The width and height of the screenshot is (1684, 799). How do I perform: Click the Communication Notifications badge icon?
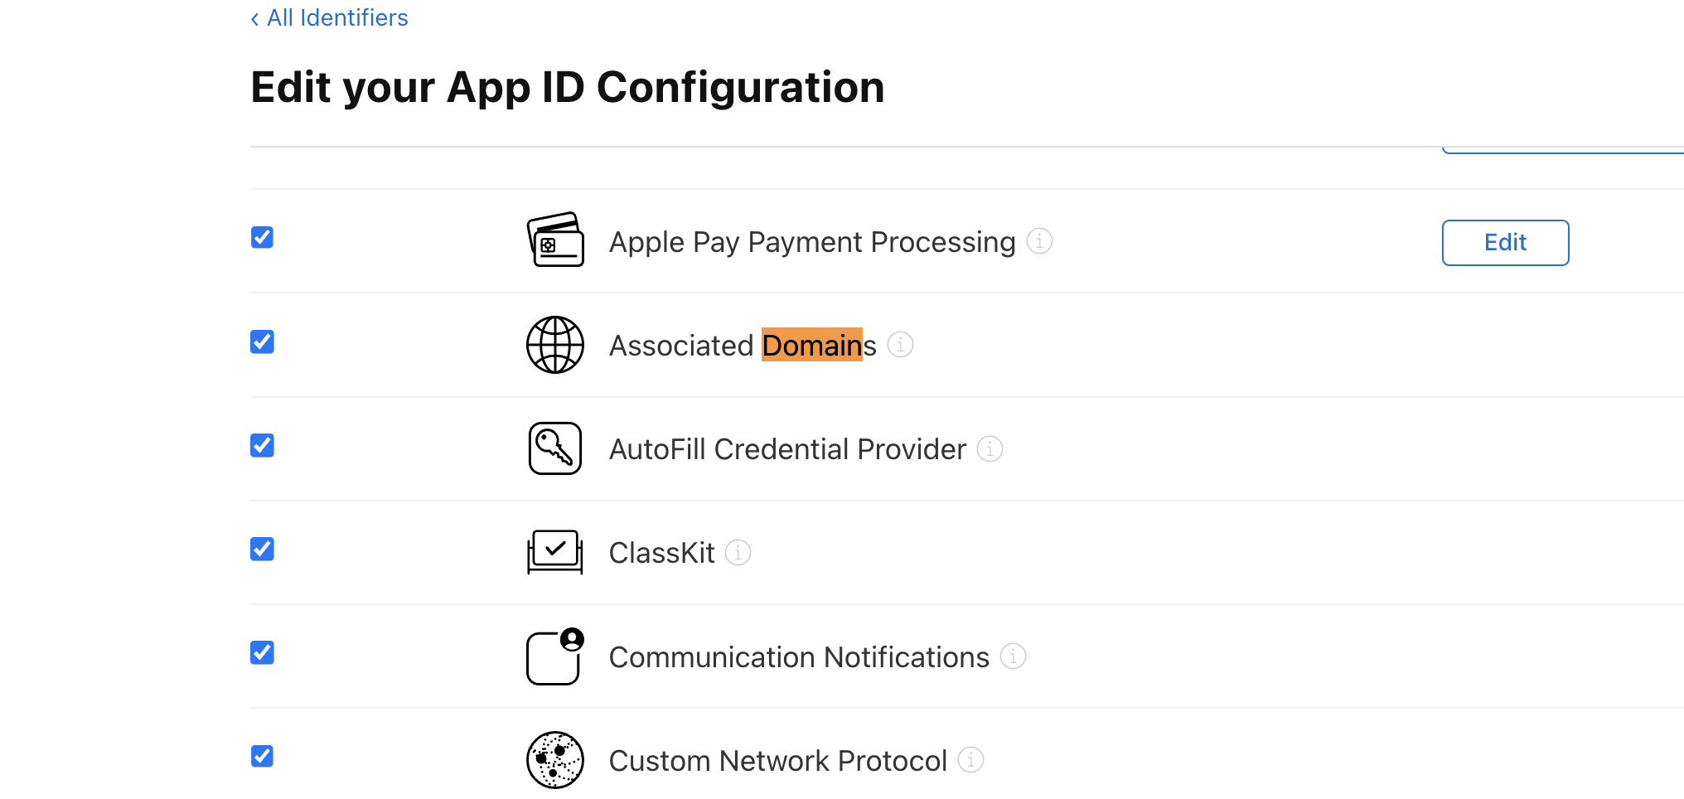[555, 656]
